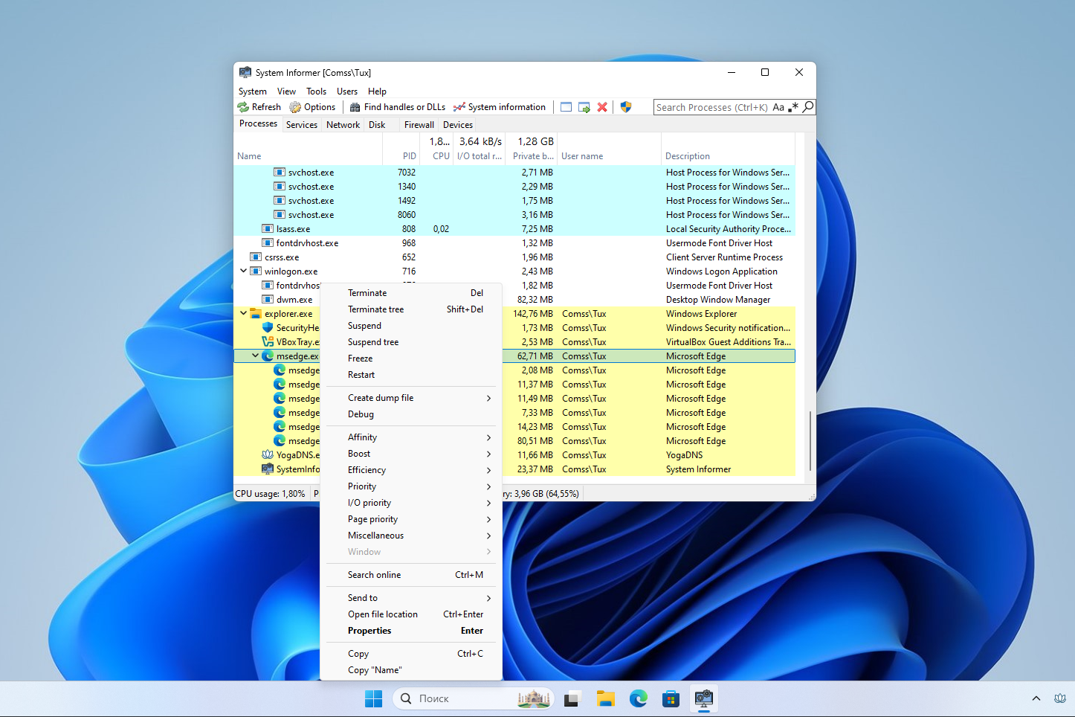The width and height of the screenshot is (1075, 717).
Task: Open Task View on the taskbar
Action: pos(572,699)
